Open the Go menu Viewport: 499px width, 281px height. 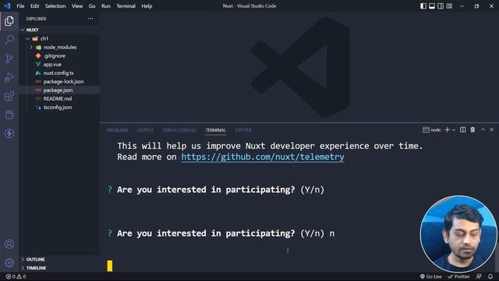[x=92, y=6]
